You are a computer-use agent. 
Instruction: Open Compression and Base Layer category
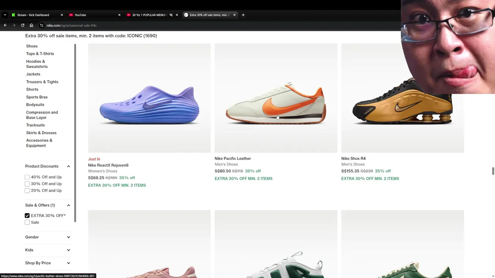42,115
